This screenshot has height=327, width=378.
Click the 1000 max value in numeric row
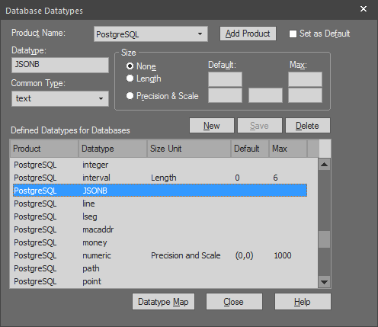coord(283,255)
